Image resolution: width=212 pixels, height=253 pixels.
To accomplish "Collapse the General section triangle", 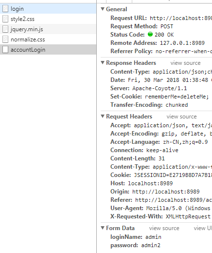I will [103, 9].
